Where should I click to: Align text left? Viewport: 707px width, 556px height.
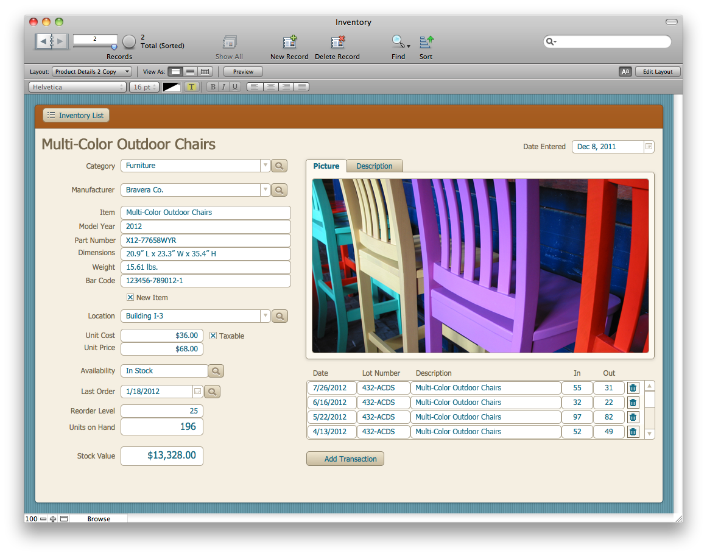click(x=255, y=87)
